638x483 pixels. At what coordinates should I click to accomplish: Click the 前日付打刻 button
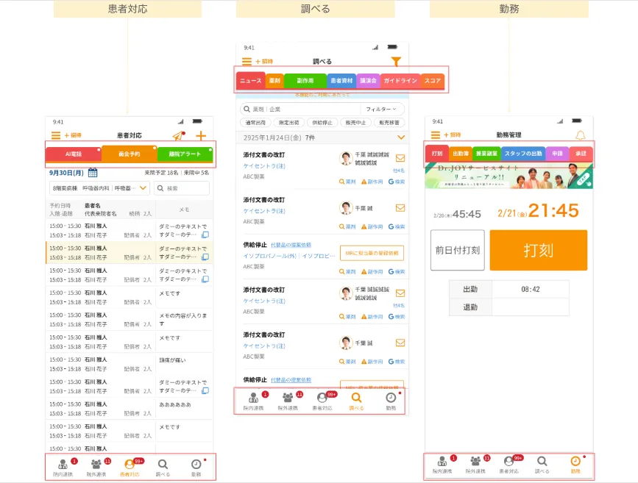457,250
